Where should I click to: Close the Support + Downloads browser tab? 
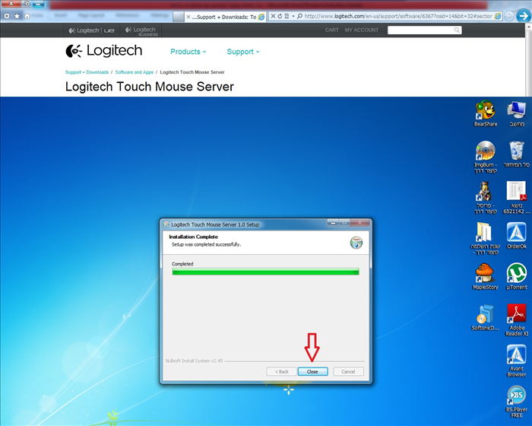[188, 17]
